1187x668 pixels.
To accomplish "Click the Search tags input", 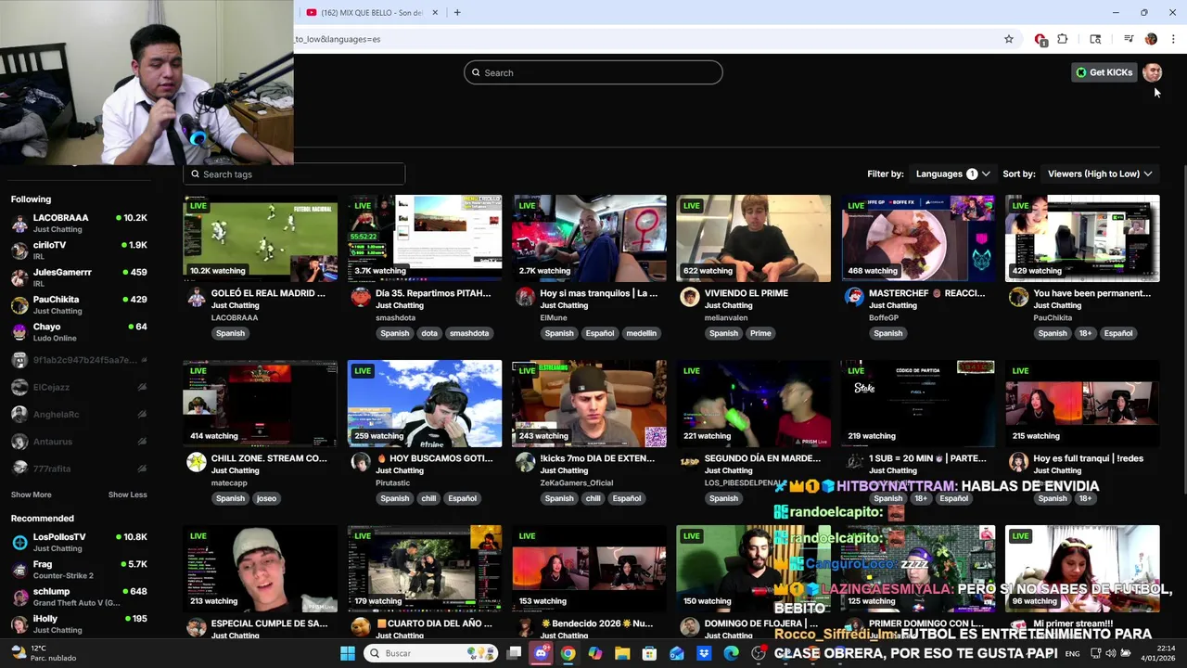I will pyautogui.click(x=294, y=173).
